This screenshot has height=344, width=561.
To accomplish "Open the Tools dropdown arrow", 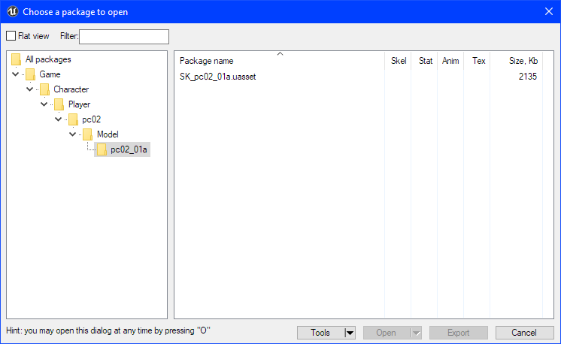I will [x=350, y=333].
